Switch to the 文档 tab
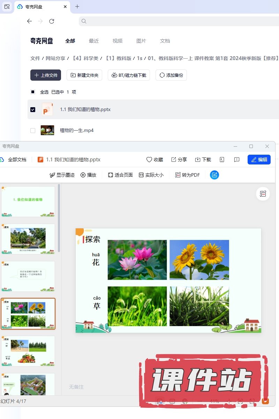The width and height of the screenshot is (279, 419). click(165, 41)
